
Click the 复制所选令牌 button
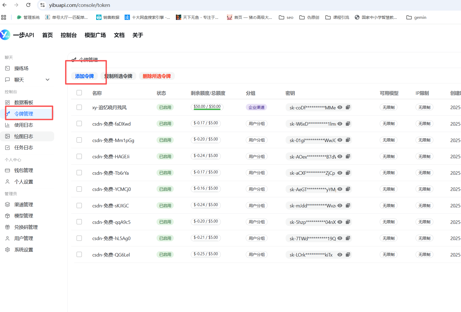pos(119,76)
